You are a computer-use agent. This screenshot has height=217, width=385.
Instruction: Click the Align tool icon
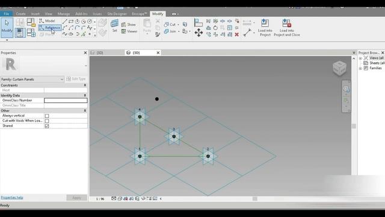point(199,22)
